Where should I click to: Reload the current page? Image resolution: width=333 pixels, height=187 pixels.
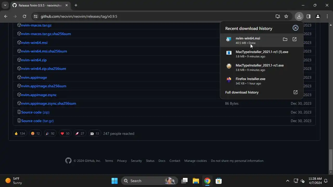coord(24,16)
